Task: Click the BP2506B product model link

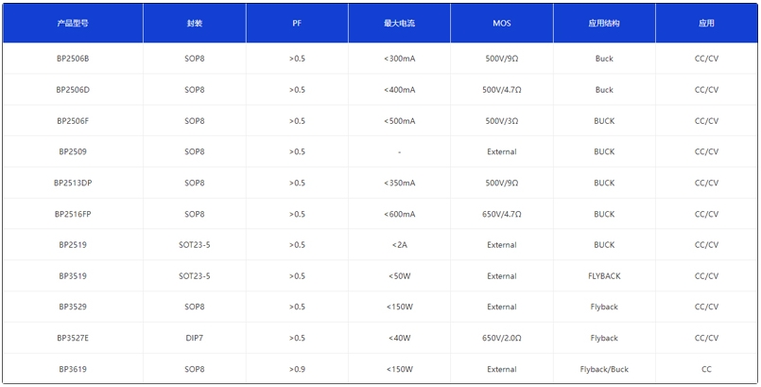Action: click(73, 59)
